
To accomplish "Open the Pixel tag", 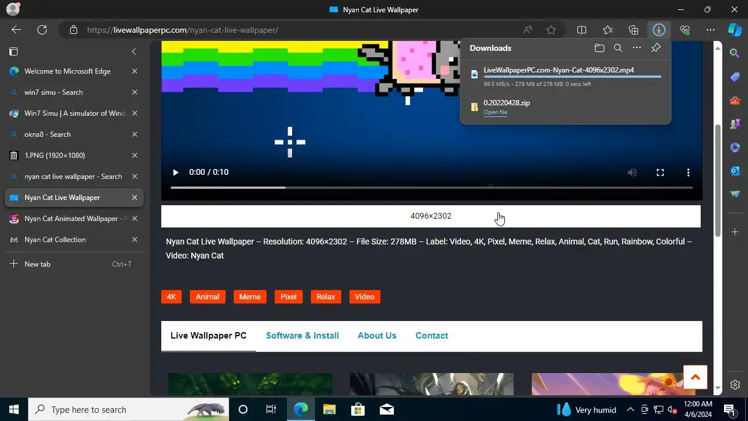I will coord(288,297).
